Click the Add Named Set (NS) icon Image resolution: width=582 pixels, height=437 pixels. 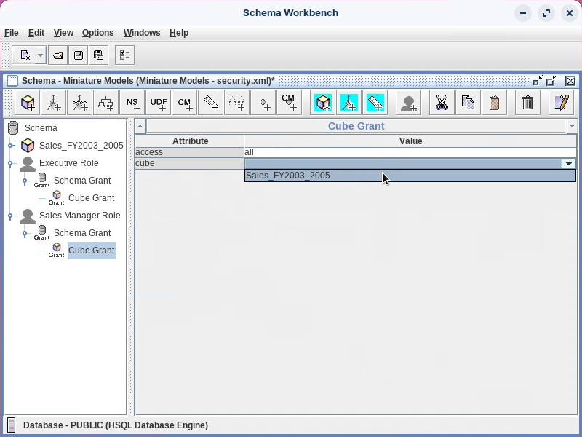(x=132, y=103)
